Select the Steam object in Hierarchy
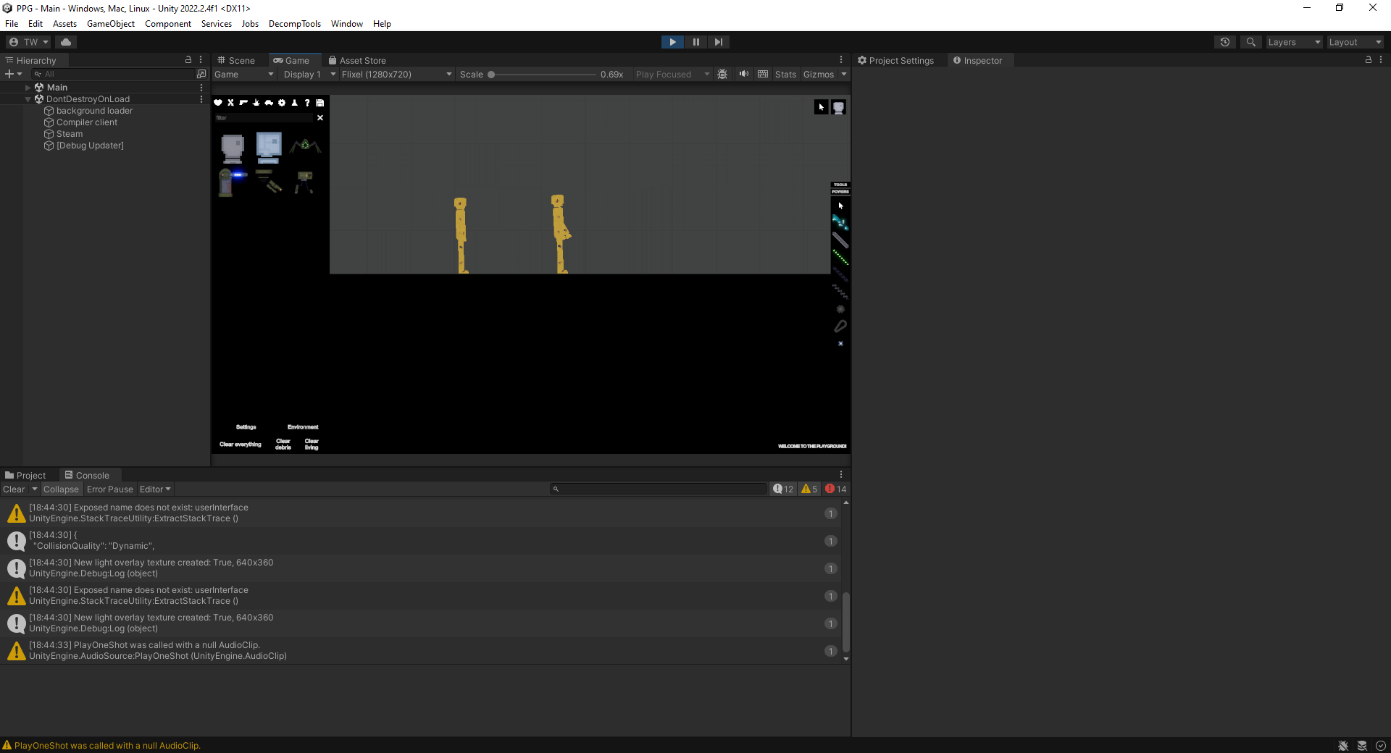The image size is (1391, 753). pos(70,134)
